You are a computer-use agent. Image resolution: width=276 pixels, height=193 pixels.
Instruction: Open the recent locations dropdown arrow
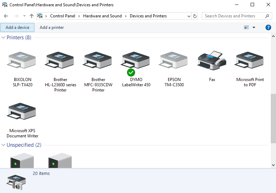pos(24,16)
